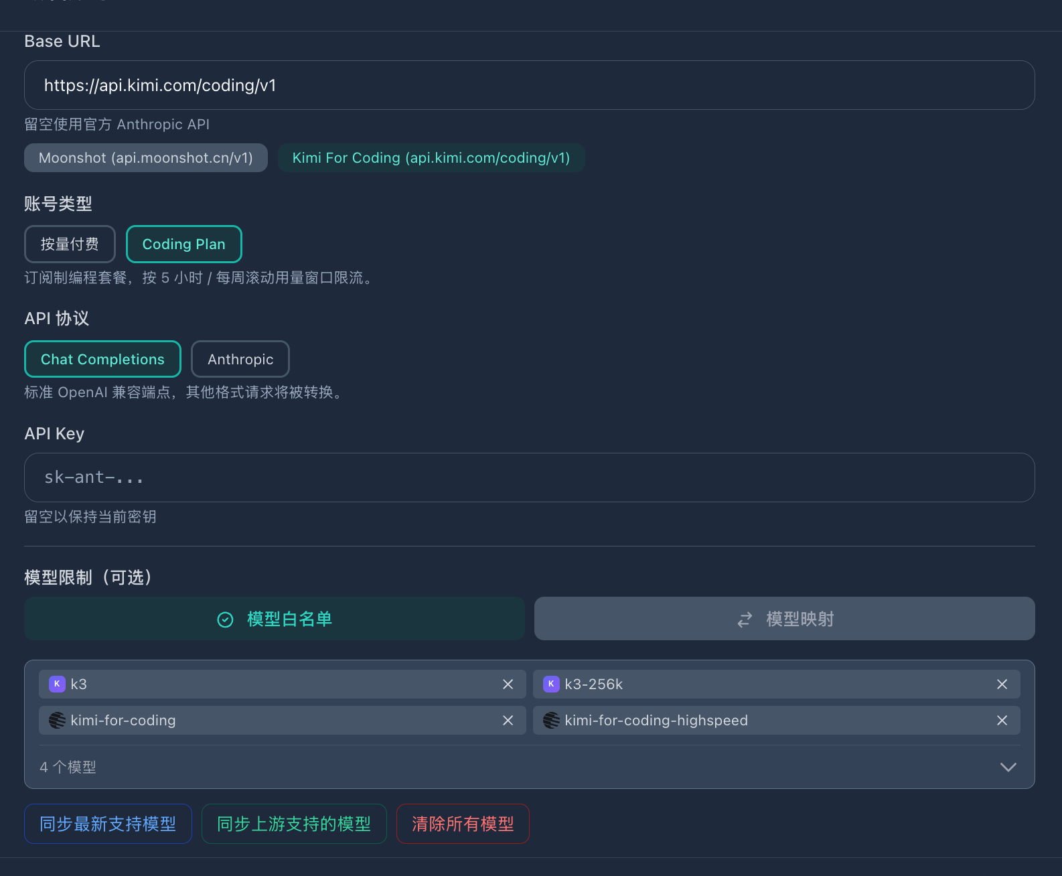Click the striped icon beside kimi-for-coding-highspeed

point(551,721)
